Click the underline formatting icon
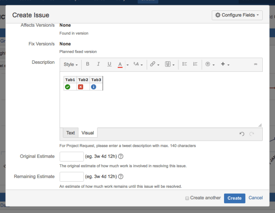The width and height of the screenshot is (275, 213). 109,64
